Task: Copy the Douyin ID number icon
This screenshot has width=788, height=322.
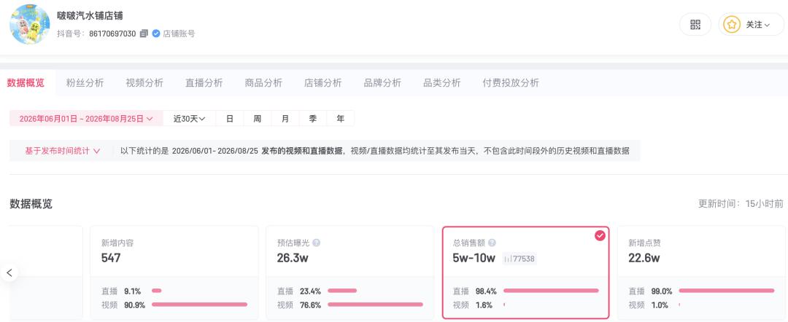Action: [144, 34]
